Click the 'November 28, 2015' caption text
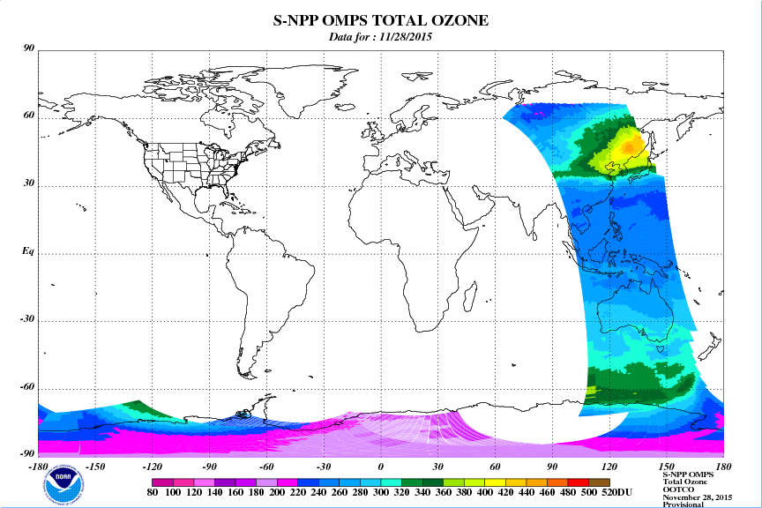Image resolution: width=762 pixels, height=508 pixels. tap(698, 497)
